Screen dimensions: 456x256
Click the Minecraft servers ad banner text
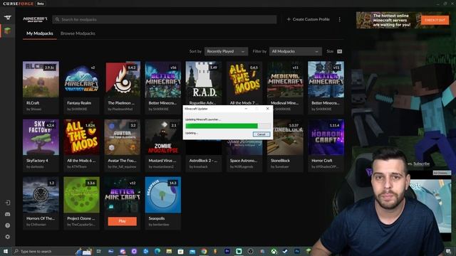point(392,20)
